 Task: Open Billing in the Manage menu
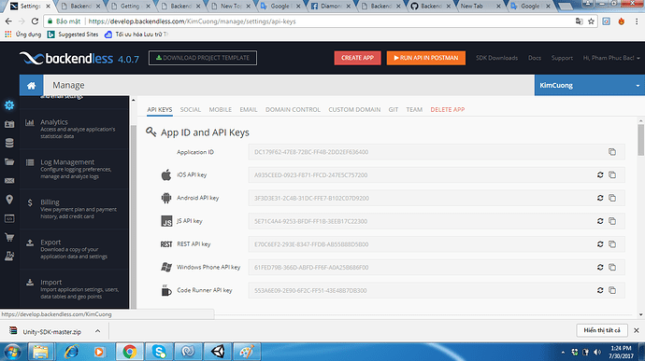click(74, 209)
